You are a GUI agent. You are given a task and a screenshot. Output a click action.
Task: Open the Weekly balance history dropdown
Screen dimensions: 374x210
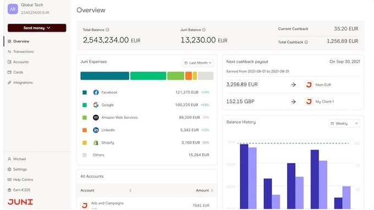click(344, 124)
